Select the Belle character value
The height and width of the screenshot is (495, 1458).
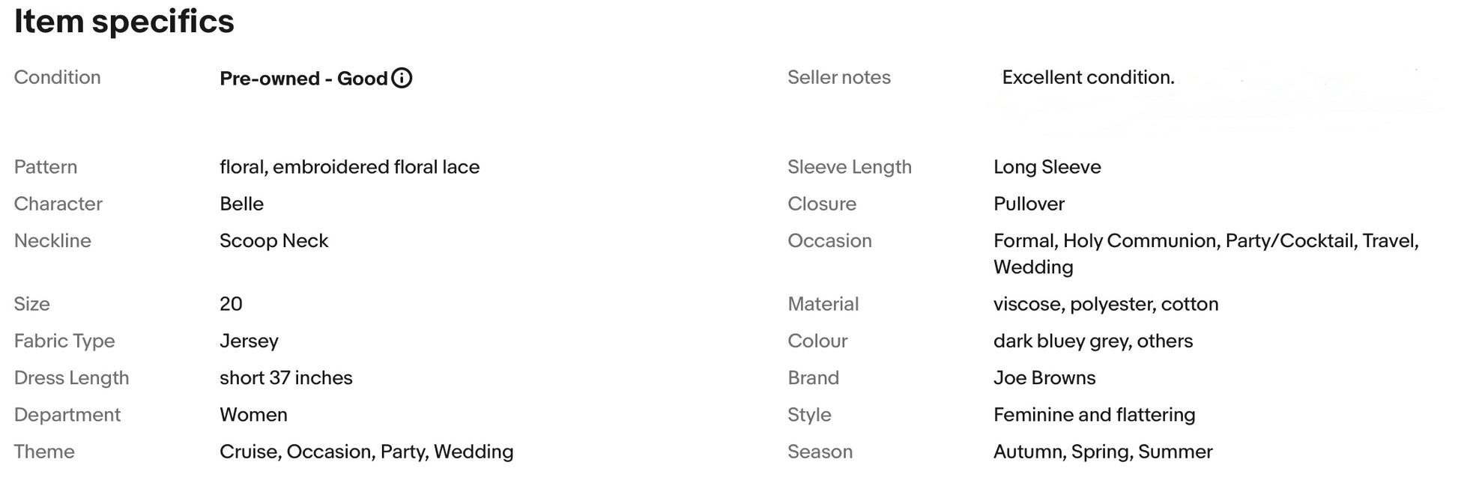(241, 204)
